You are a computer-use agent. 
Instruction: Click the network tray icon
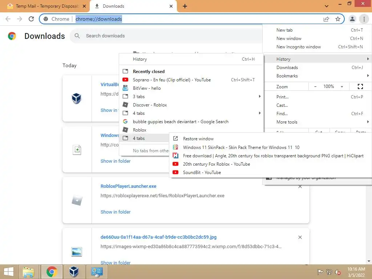(x=329, y=272)
